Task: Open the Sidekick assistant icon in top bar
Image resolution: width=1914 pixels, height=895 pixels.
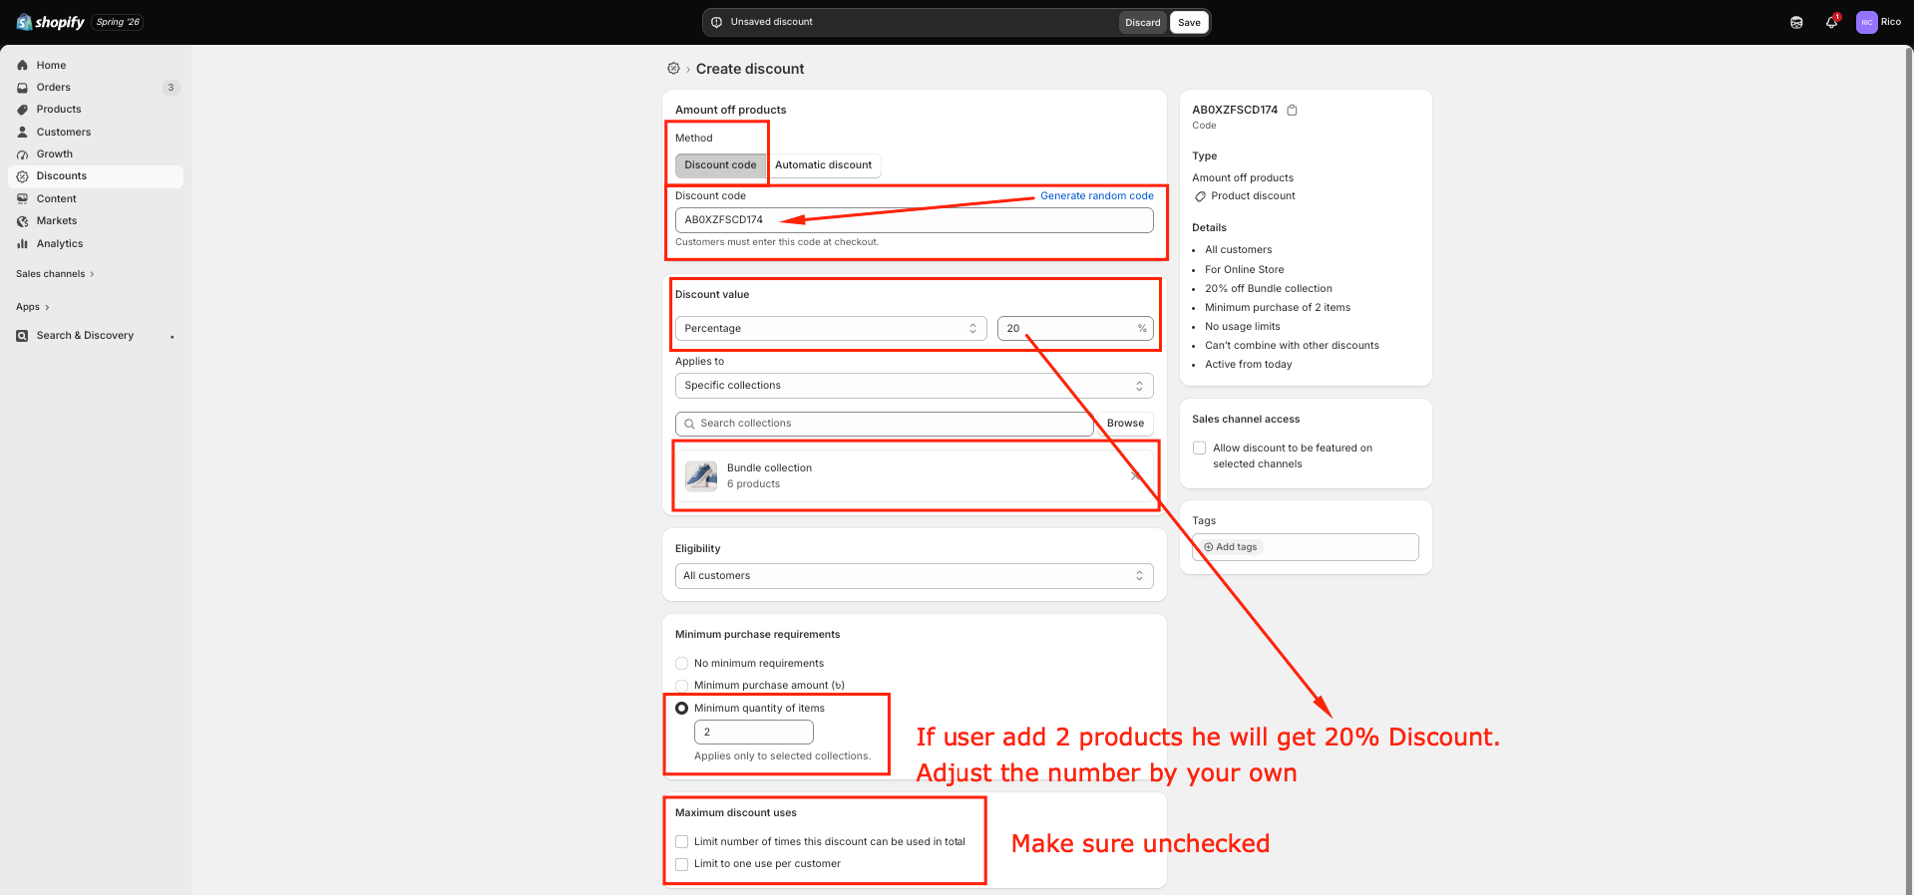Action: click(1796, 22)
